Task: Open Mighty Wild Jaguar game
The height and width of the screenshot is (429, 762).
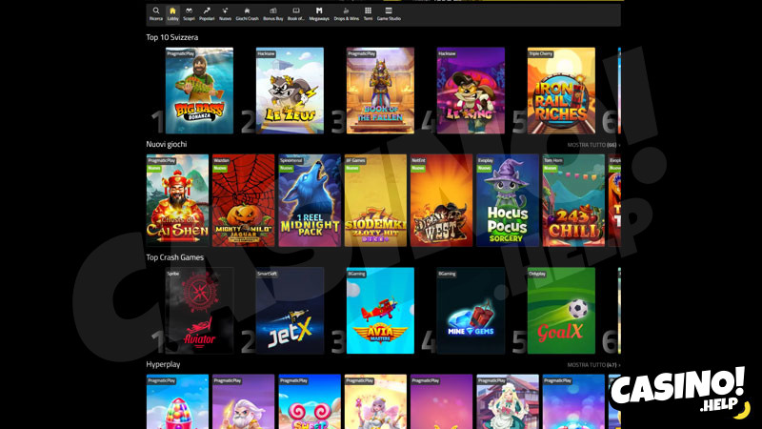Action: (244, 200)
